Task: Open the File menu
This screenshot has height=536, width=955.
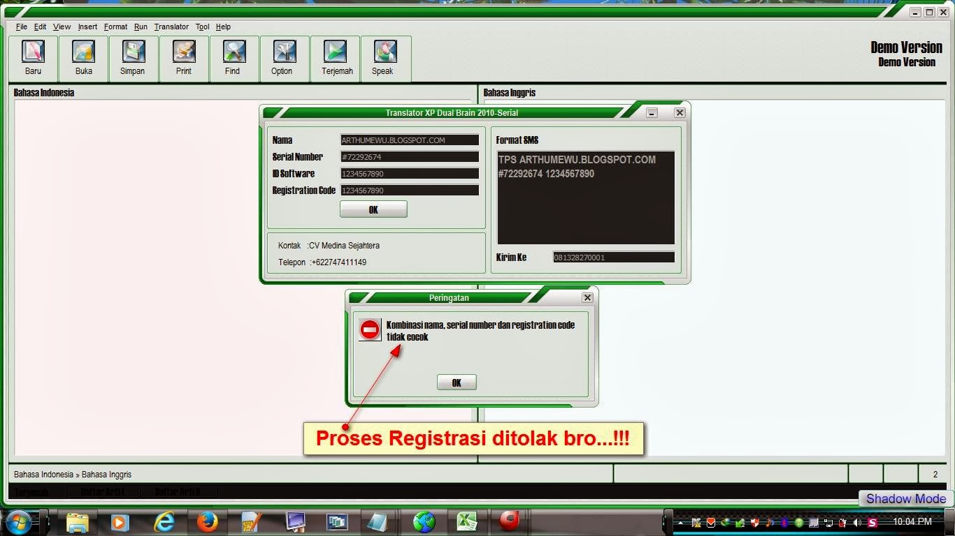Action: (21, 27)
